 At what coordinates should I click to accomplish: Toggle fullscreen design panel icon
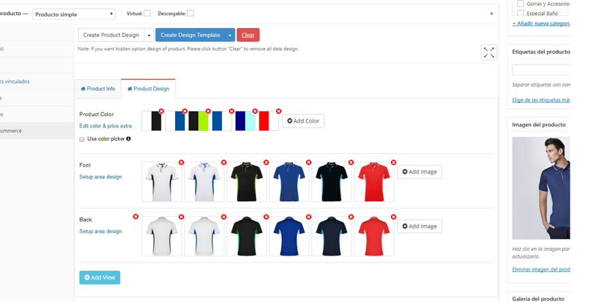(489, 52)
